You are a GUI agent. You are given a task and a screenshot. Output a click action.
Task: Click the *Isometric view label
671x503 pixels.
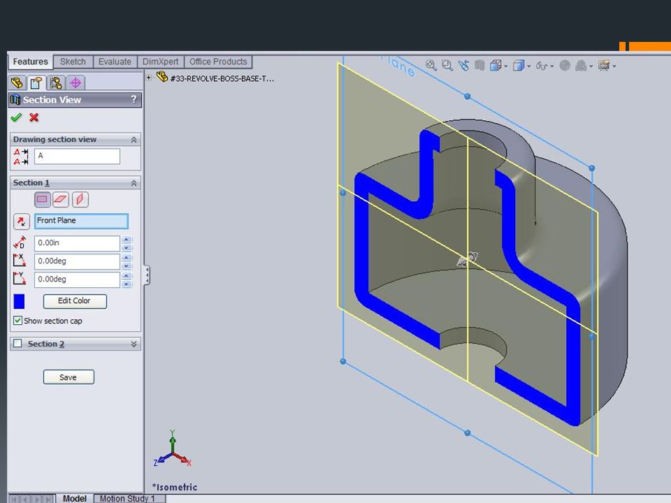point(175,487)
